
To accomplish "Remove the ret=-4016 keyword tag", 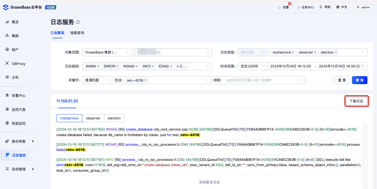I will [145, 80].
